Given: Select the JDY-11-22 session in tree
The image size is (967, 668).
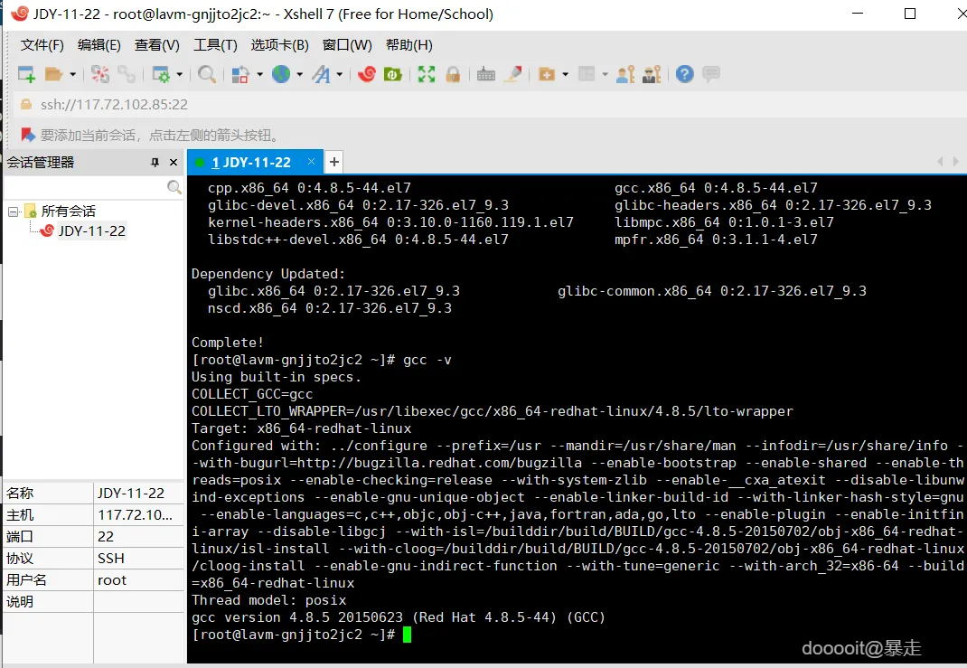Looking at the screenshot, I should tap(91, 231).
